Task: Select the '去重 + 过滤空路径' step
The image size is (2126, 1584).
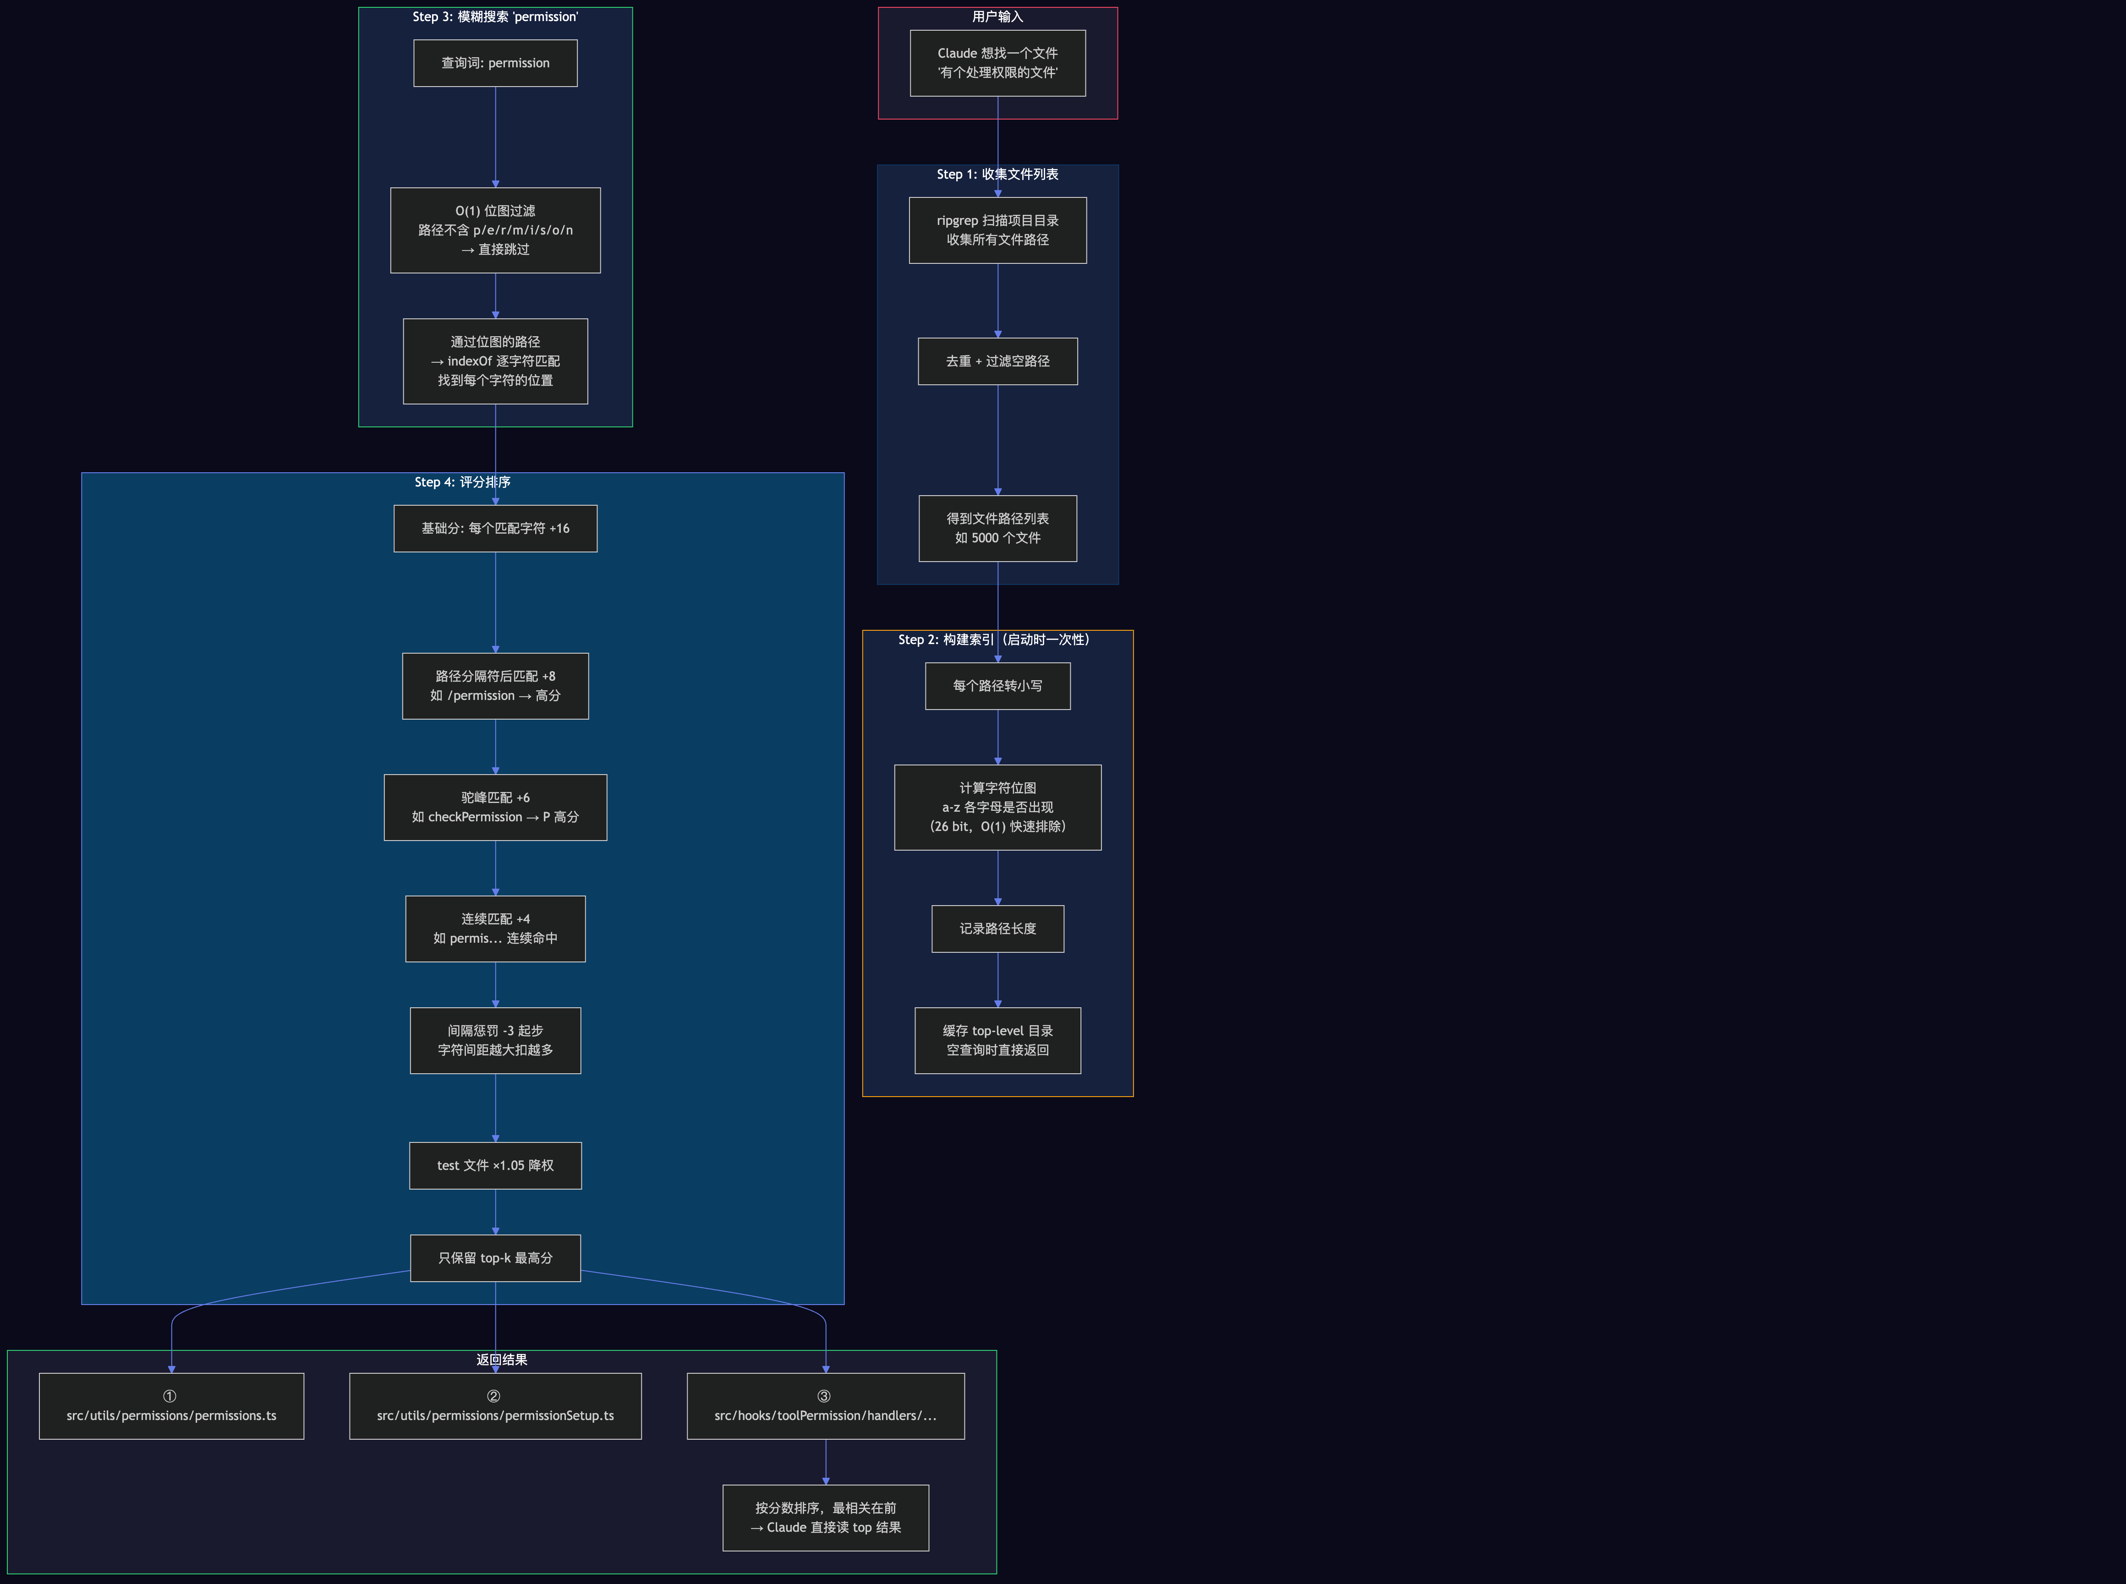Action: 997,361
